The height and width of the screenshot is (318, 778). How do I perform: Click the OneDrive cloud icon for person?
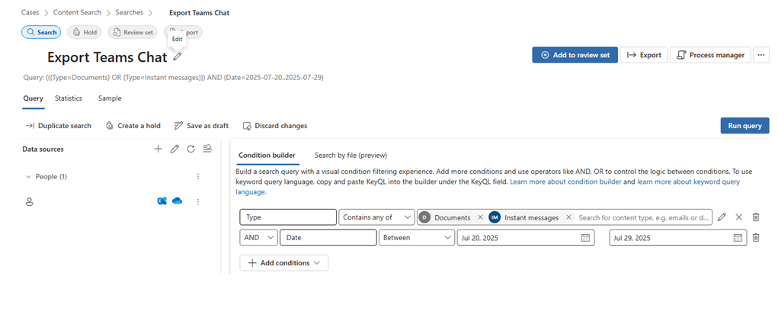click(177, 201)
